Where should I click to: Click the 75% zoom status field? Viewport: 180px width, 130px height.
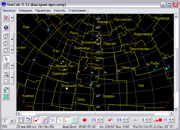pyautogui.click(x=8, y=127)
